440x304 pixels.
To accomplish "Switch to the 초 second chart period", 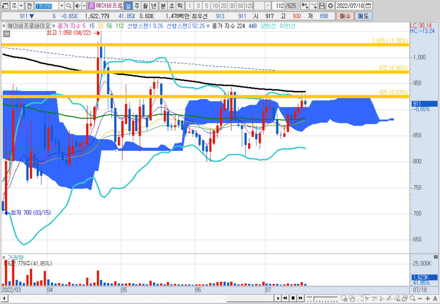I will (172, 6).
